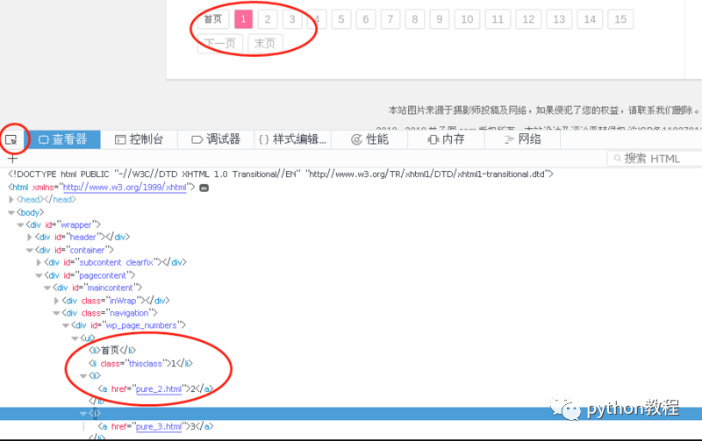Go to page 15 in pagination
This screenshot has width=702, height=441.
620,19
